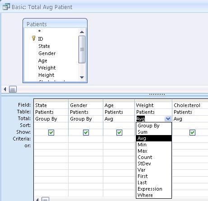The image size is (208, 201).
Task: Click the Criteria cell under Age column
Action: tap(119, 139)
